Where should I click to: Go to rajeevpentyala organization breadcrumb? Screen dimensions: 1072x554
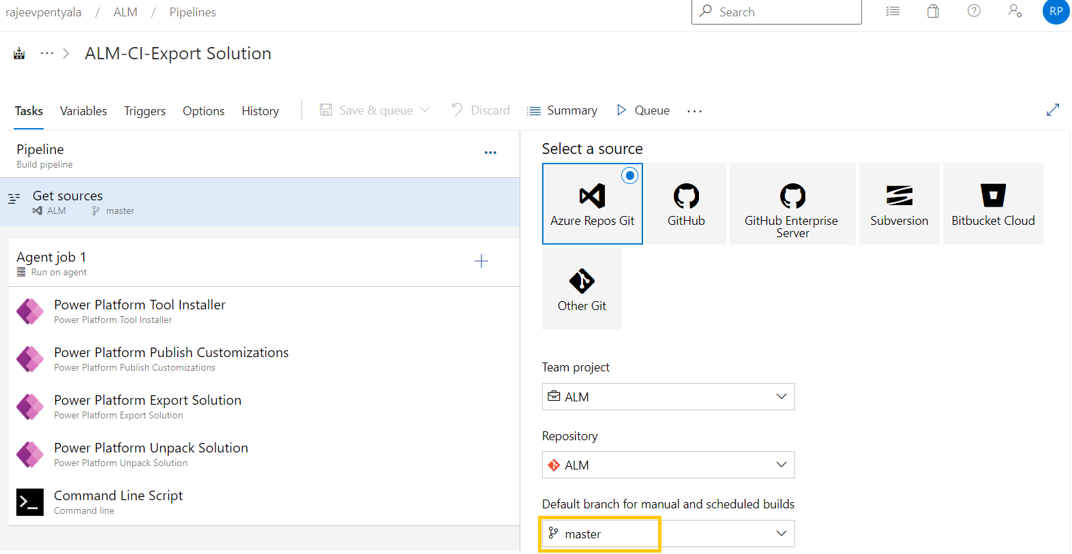coord(43,12)
